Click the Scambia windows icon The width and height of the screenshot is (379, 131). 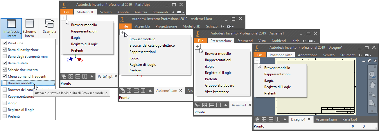[x=50, y=23]
